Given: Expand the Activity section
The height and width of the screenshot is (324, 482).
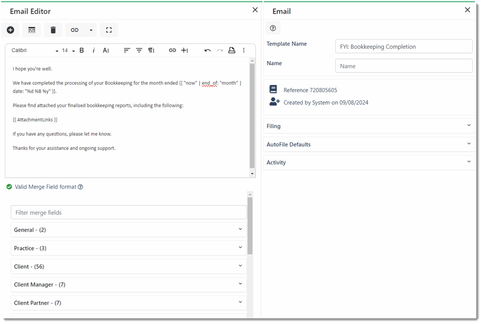Looking at the screenshot, I should coord(369,162).
